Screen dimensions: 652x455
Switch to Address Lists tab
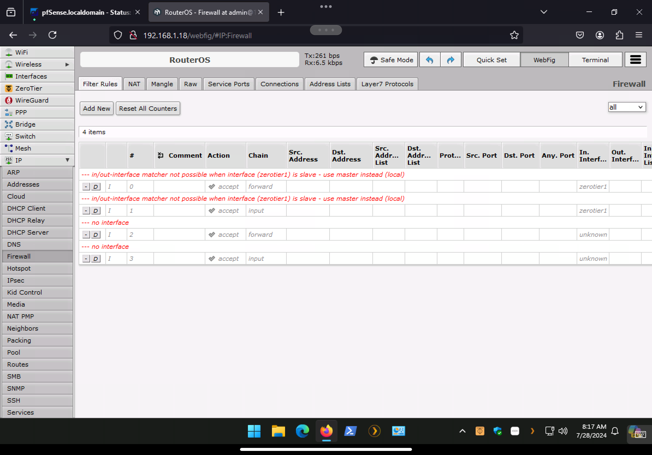point(330,84)
